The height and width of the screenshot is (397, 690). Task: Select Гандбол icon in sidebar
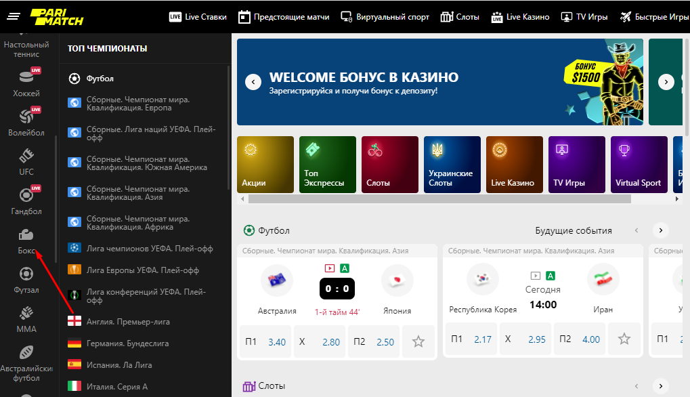(26, 194)
